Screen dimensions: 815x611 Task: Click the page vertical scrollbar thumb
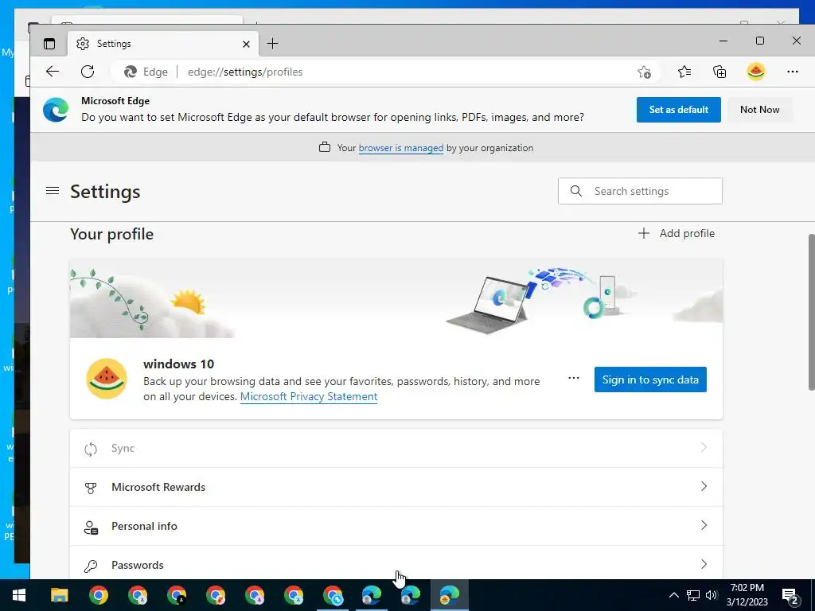pyautogui.click(x=811, y=312)
